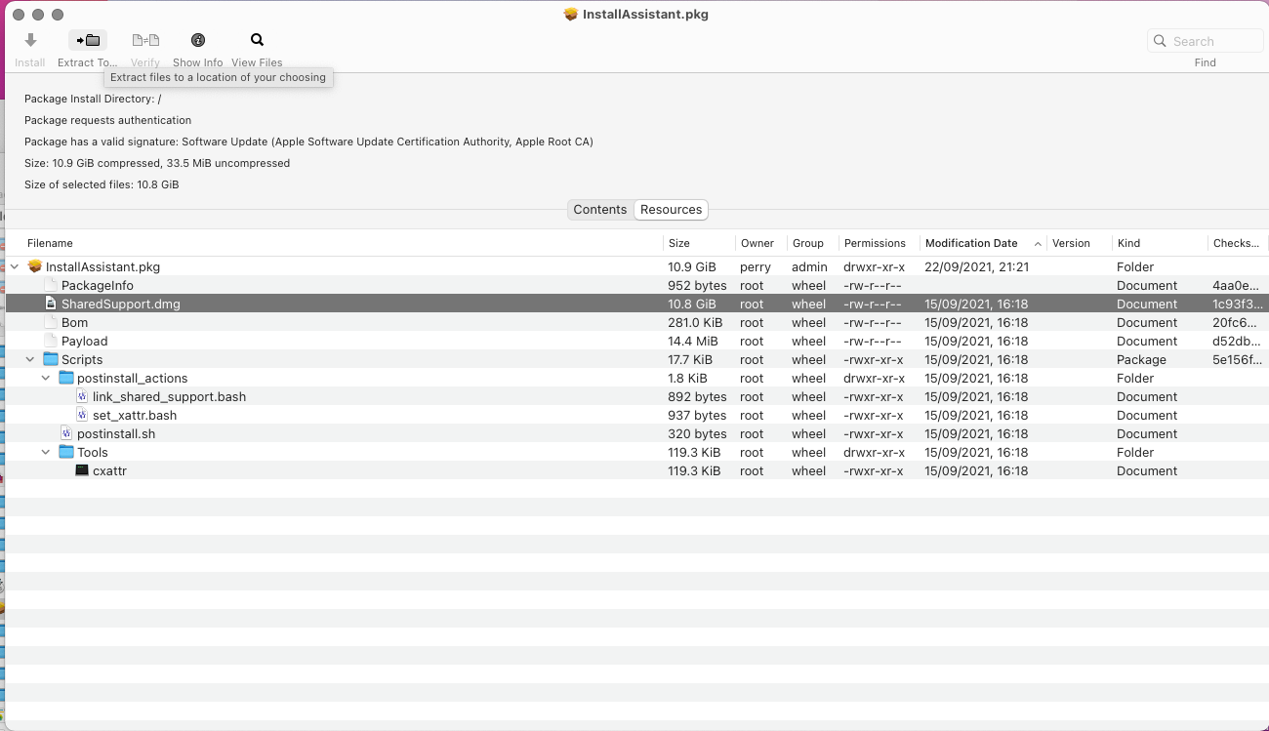
Task: Click the postinstall_actions folder icon
Action: tap(66, 378)
